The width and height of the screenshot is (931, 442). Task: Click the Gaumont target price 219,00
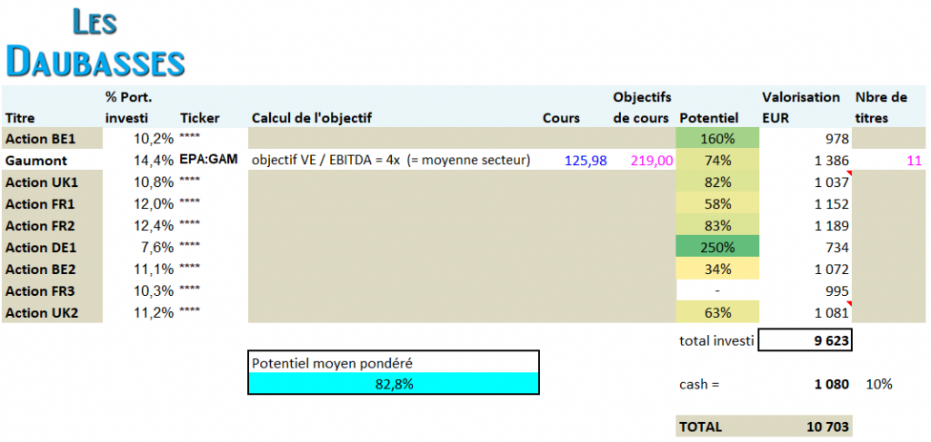650,161
